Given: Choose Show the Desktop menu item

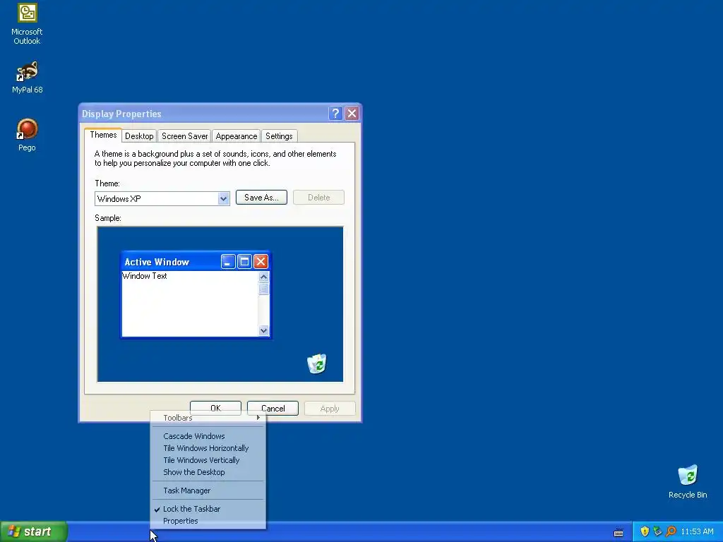Looking at the screenshot, I should tap(209, 472).
